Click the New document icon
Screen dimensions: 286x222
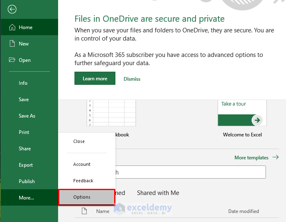click(x=11, y=44)
